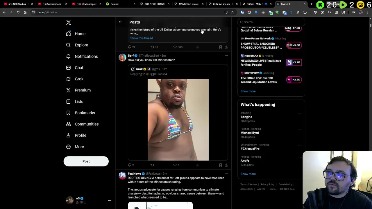The width and height of the screenshot is (372, 209).
Task: Open Explore in the sidebar
Action: [77, 45]
